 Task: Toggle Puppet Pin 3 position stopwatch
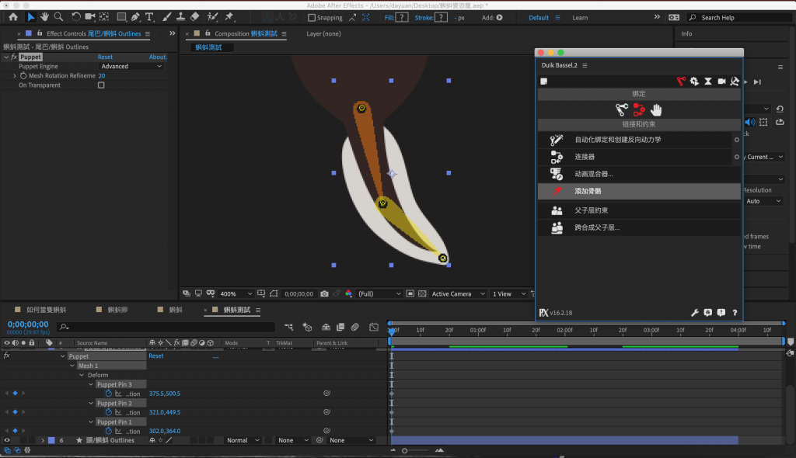(108, 394)
